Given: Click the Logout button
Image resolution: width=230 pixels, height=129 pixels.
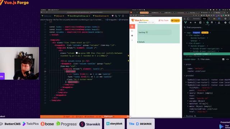Looking at the screenshot, I should coord(175,20).
